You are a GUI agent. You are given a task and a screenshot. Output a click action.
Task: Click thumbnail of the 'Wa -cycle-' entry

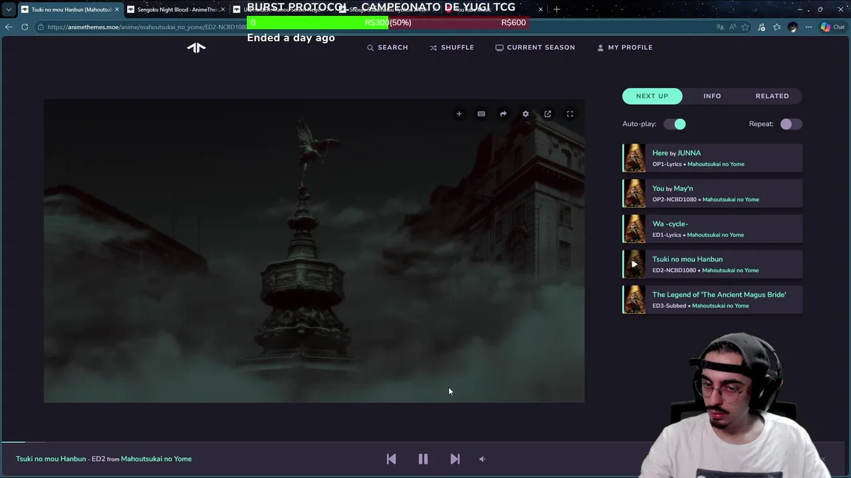click(634, 229)
